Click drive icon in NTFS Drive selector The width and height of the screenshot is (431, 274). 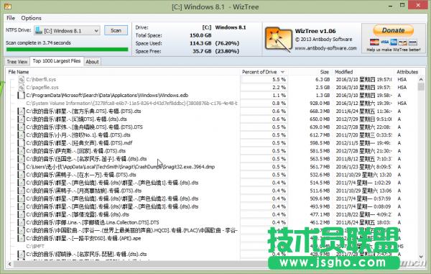[x=39, y=30]
